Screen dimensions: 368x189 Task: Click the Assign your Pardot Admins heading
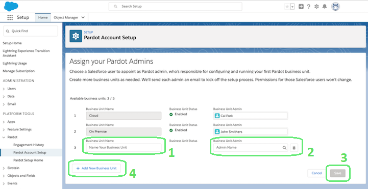(111, 61)
